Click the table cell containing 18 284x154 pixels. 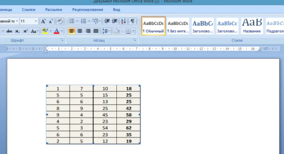point(129,88)
